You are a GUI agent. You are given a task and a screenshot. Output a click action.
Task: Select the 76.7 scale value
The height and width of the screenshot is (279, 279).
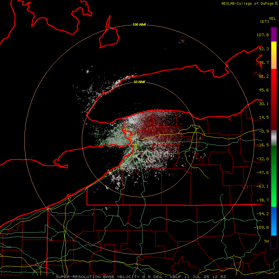(264, 62)
